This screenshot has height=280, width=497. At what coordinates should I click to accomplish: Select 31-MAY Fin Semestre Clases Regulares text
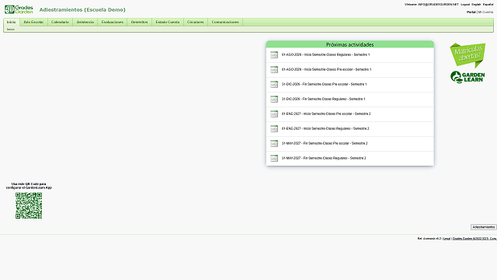click(324, 158)
